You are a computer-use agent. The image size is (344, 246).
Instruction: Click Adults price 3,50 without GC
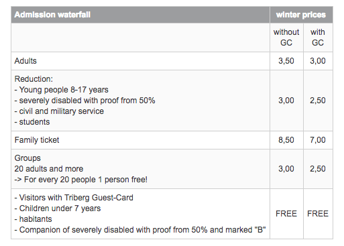(x=286, y=61)
